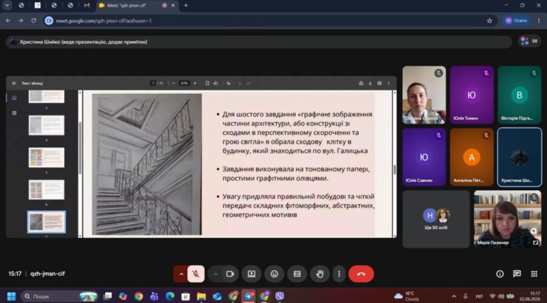
Task: Click the present screen button
Action: pos(252,274)
